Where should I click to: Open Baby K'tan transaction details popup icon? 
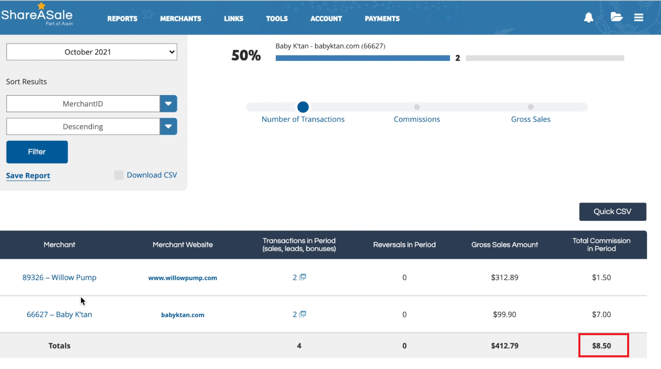pos(303,314)
